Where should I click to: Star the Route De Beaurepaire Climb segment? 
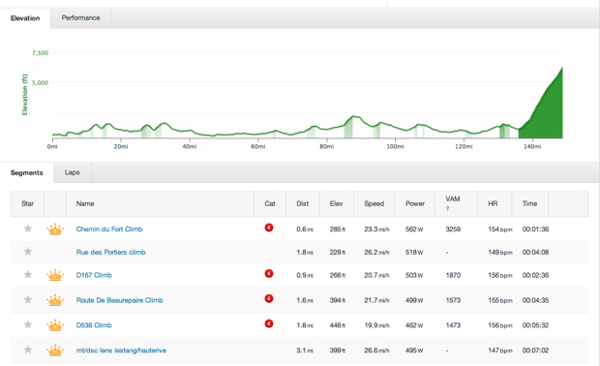click(27, 299)
